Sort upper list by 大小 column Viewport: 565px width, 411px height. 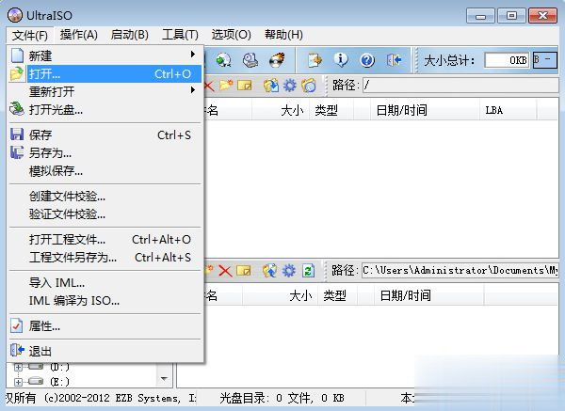coord(281,110)
